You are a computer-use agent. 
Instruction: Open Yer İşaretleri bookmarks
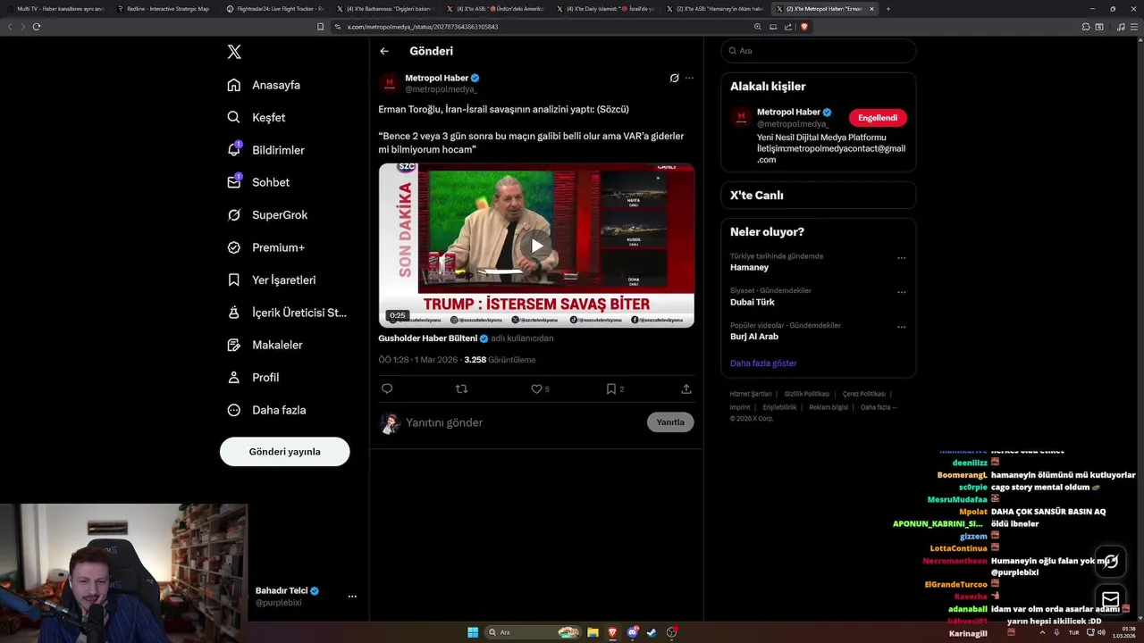pyautogui.click(x=272, y=280)
